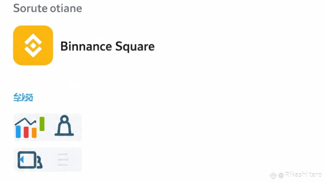Click the "@Rikashi taro" watermark text

300,175
